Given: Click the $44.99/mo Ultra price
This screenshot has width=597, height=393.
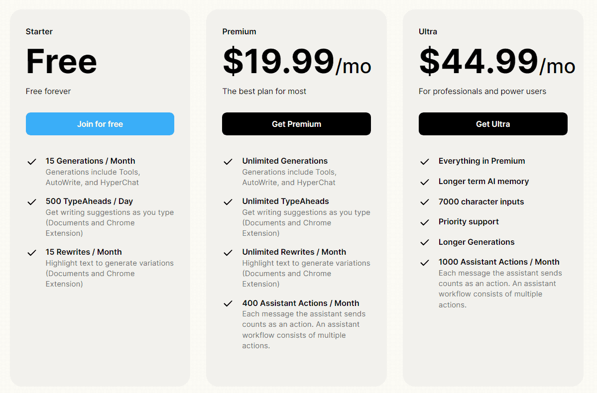Looking at the screenshot, I should click(x=497, y=62).
